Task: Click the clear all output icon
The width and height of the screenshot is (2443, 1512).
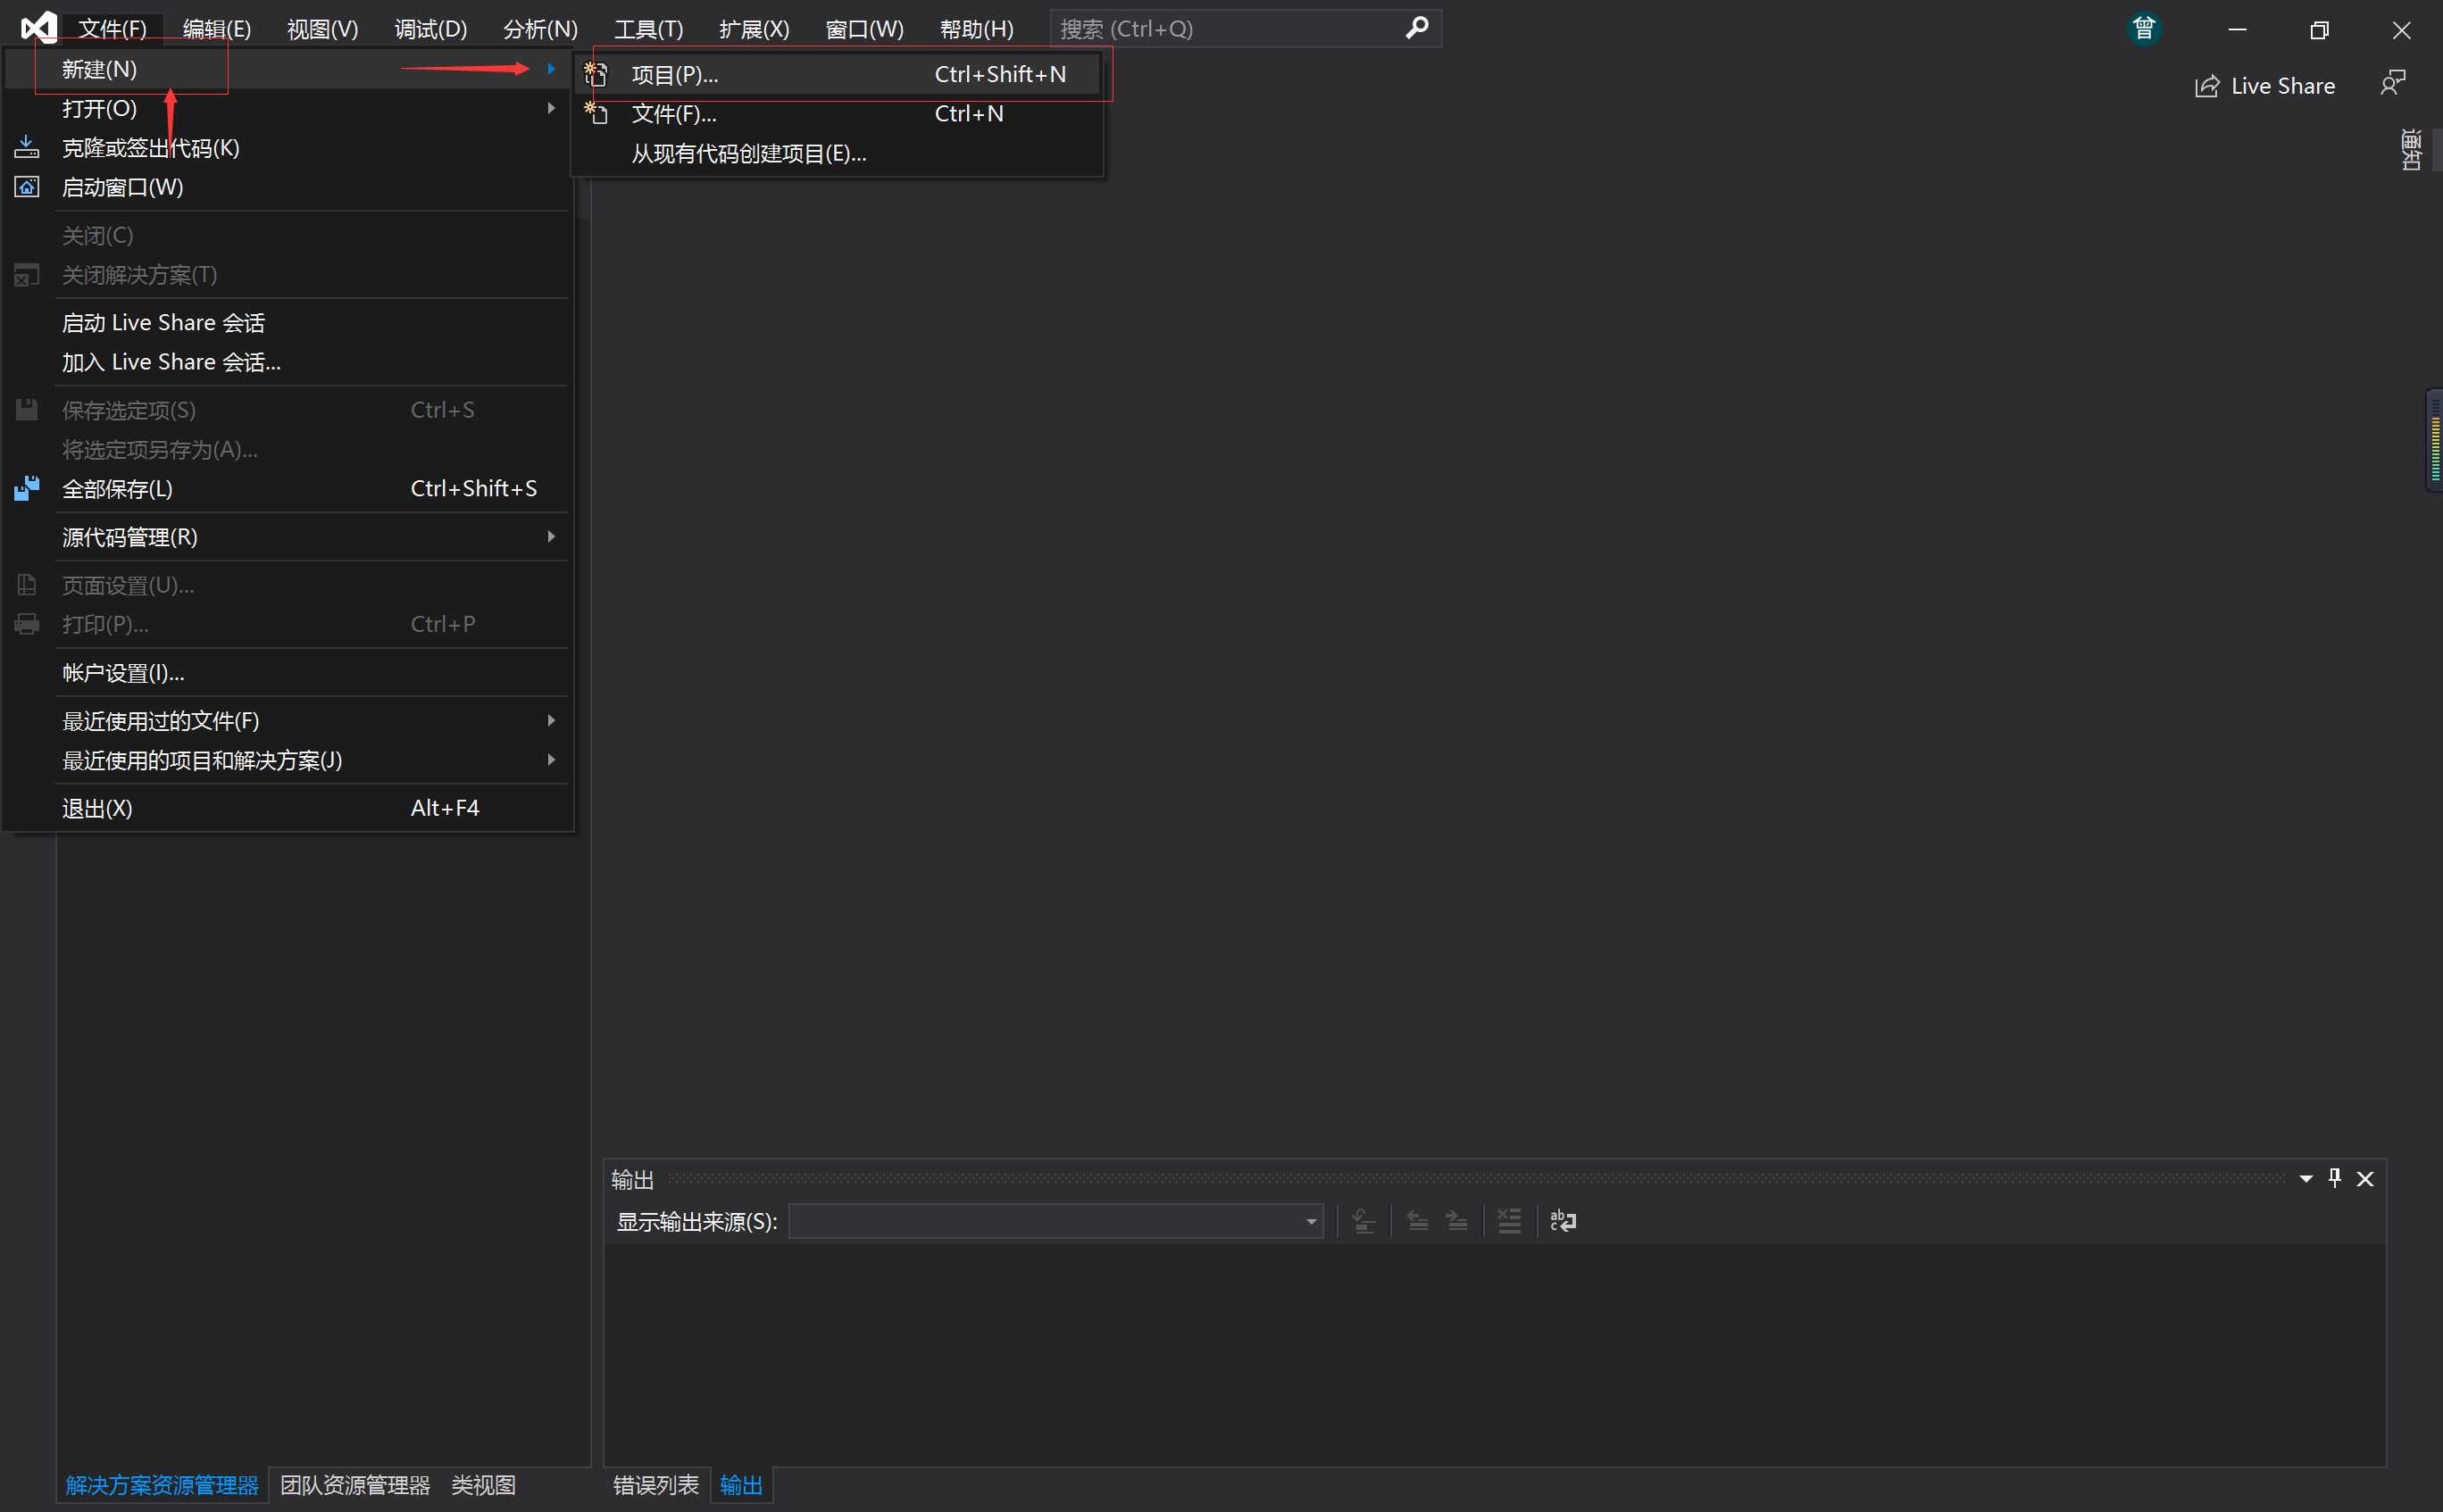Action: pyautogui.click(x=1509, y=1220)
